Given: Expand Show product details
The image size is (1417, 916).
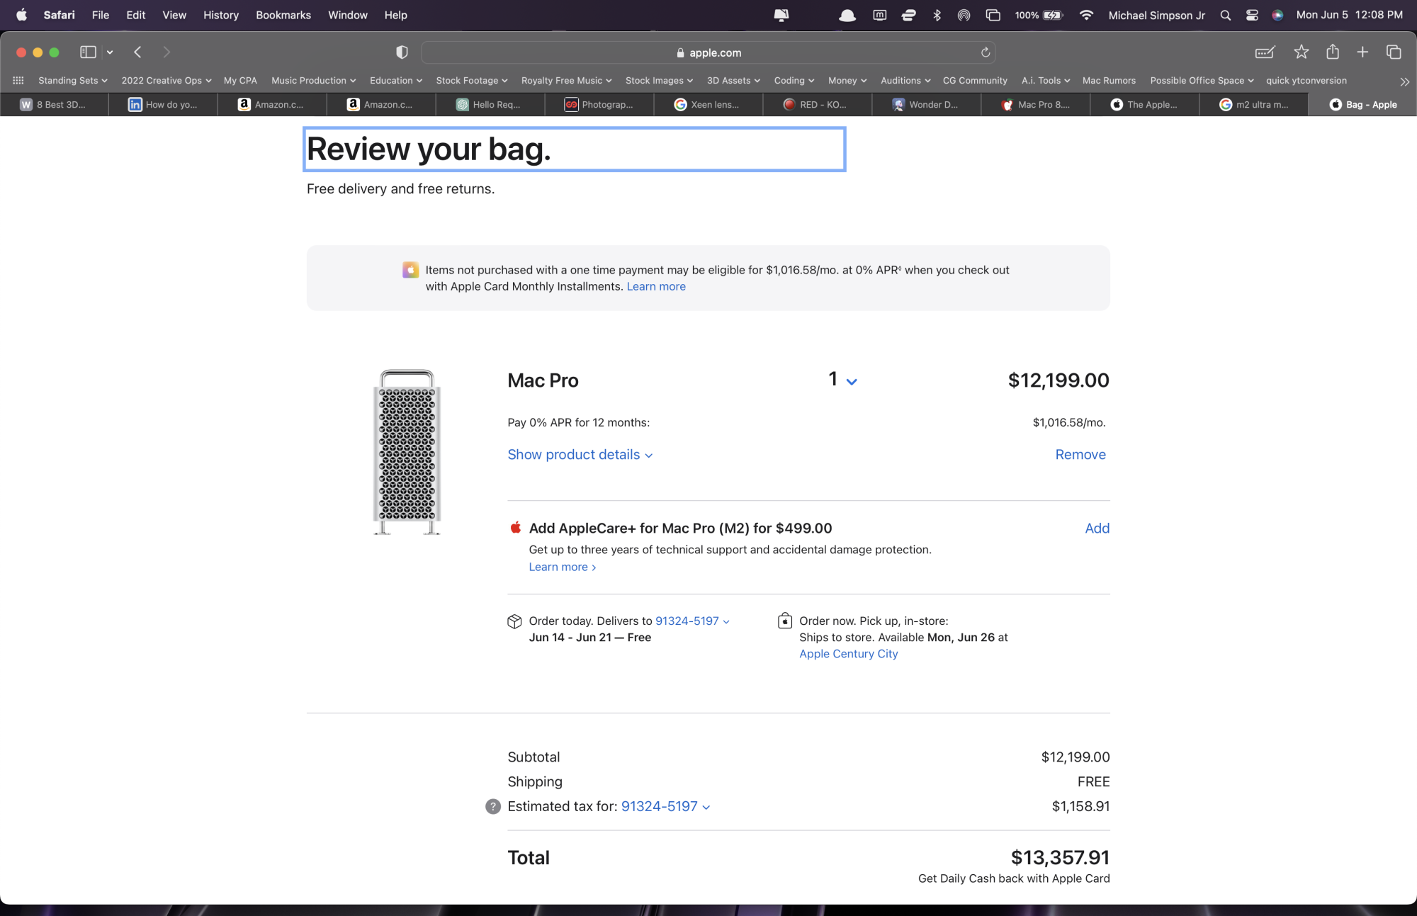Looking at the screenshot, I should [x=580, y=455].
